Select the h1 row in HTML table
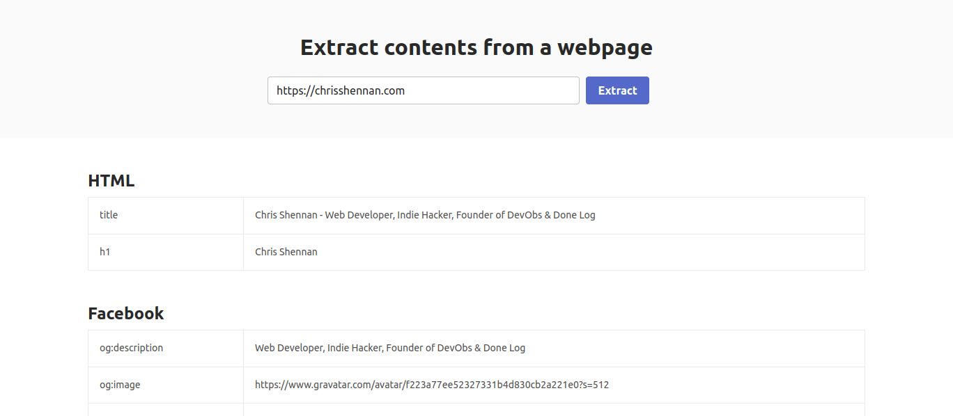953x416 pixels. point(476,252)
